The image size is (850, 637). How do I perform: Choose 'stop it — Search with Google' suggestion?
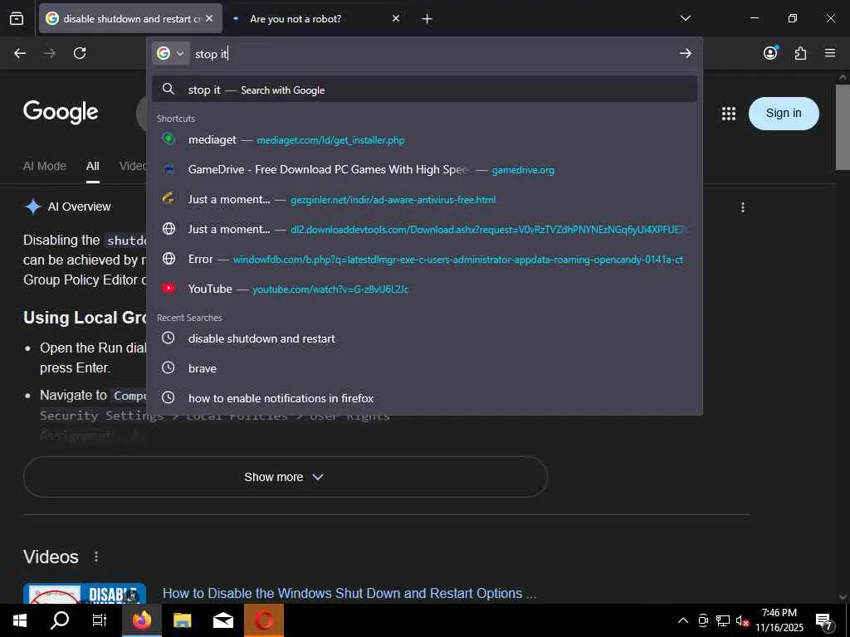click(424, 90)
